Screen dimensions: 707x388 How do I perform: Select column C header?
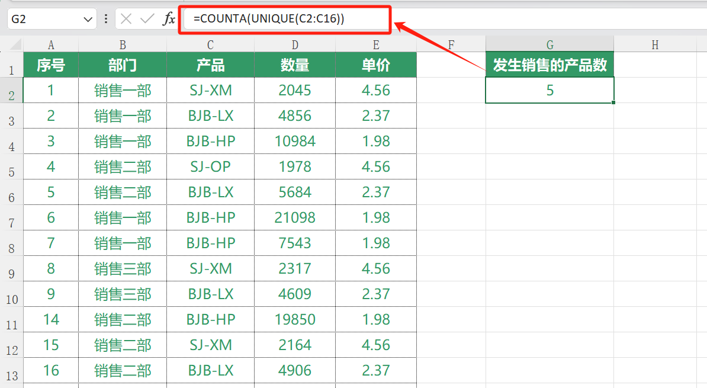point(211,44)
